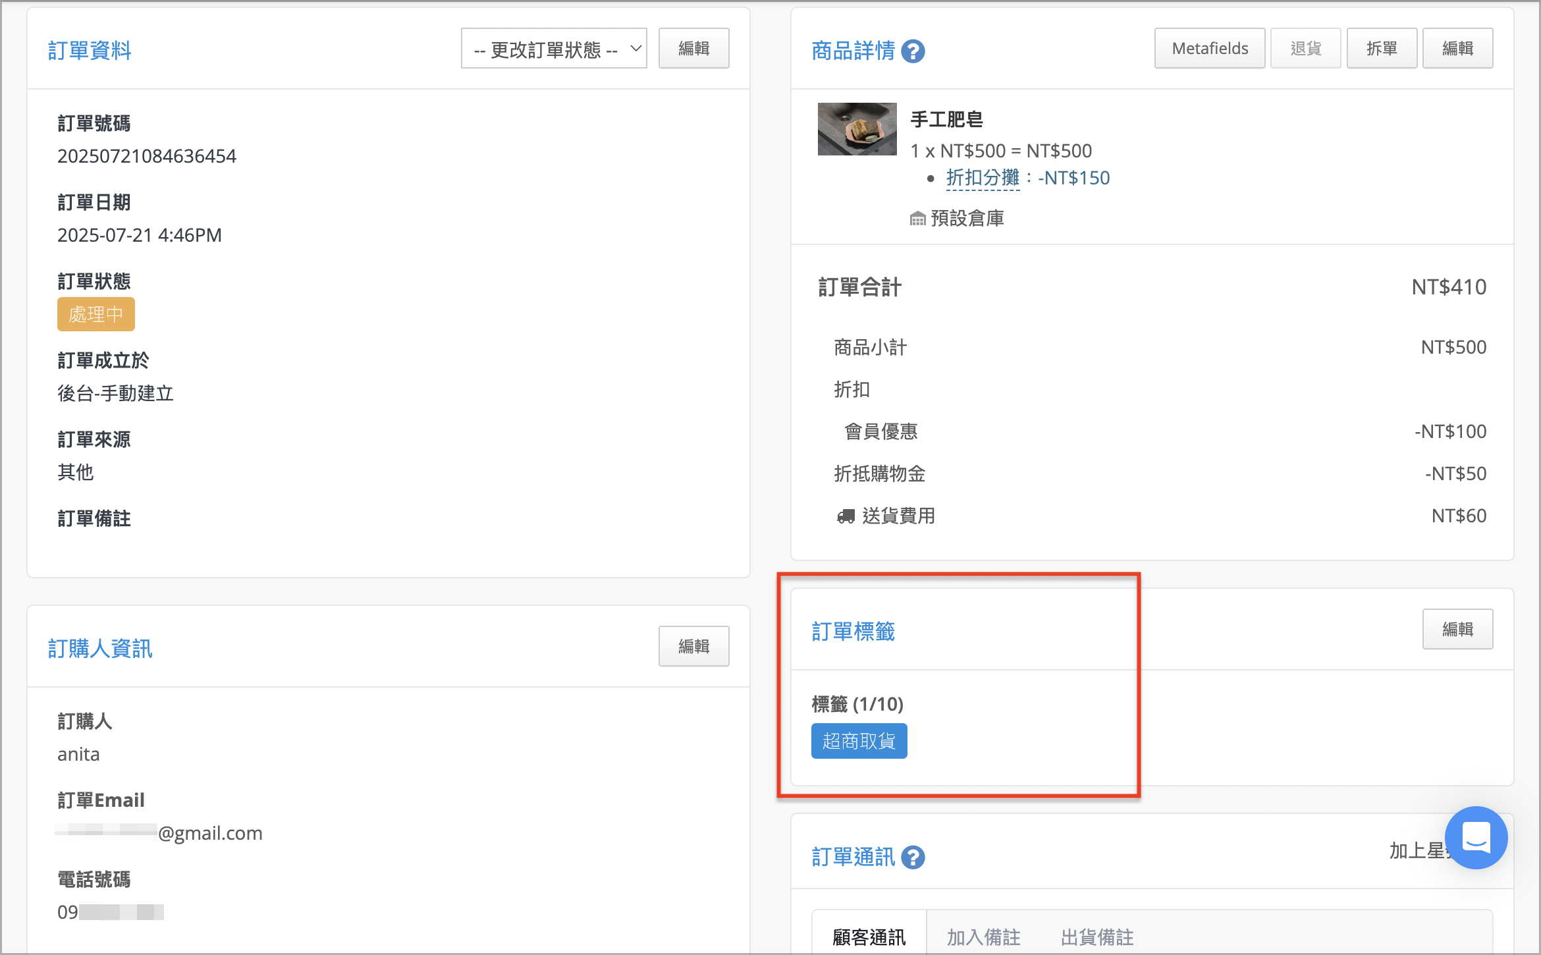1541x955 pixels.
Task: Click the 訂單通訊 panel heading
Action: click(853, 858)
